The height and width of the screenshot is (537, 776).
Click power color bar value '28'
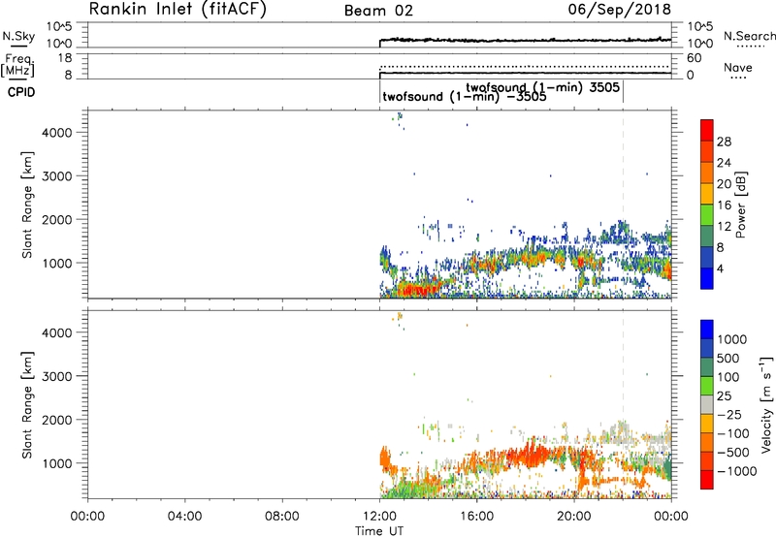724,142
